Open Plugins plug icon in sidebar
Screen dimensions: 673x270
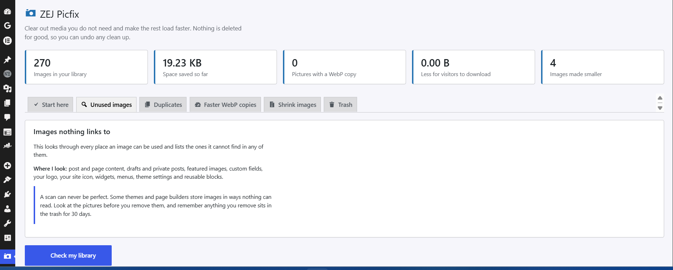coord(7,194)
